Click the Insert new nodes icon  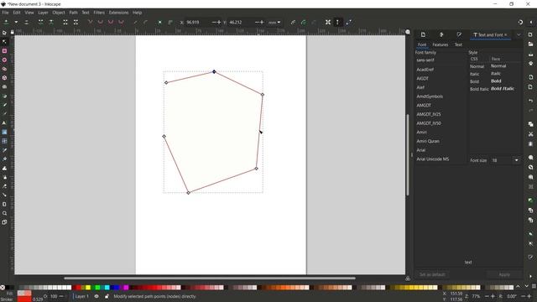[6, 23]
